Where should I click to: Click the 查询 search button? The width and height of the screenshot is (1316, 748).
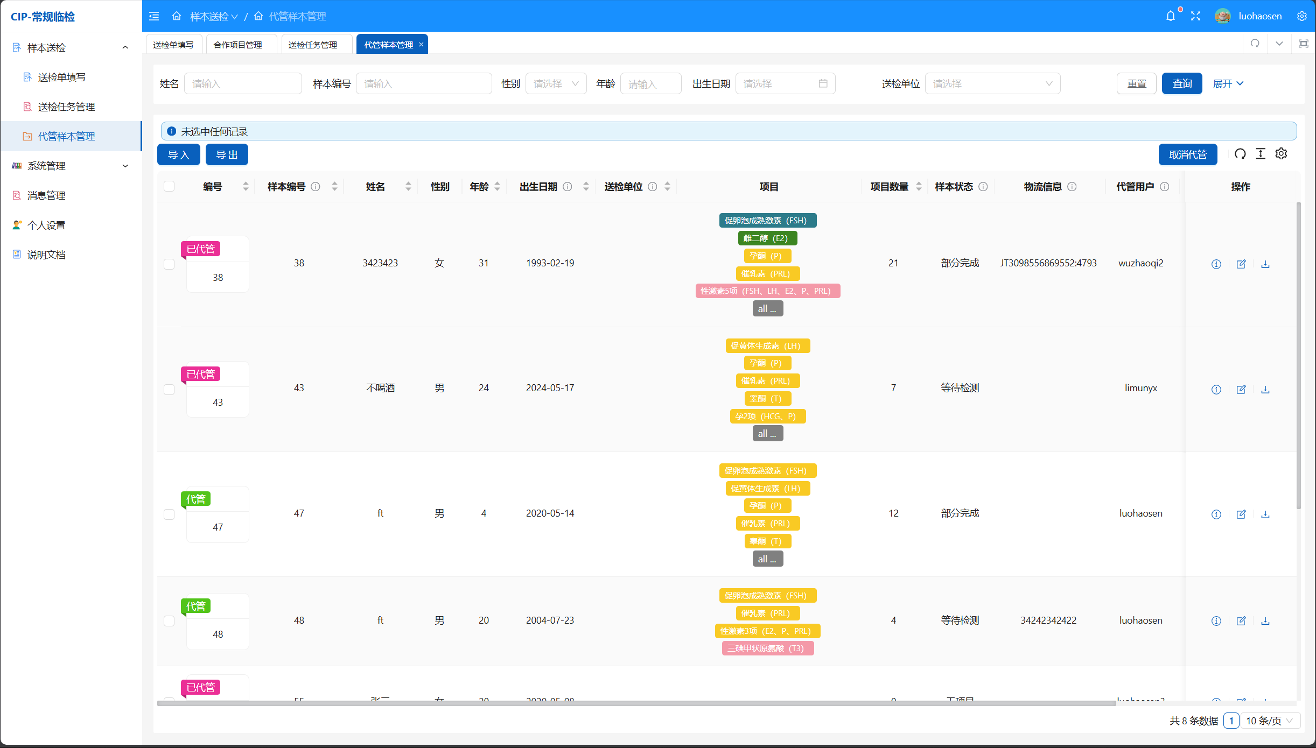(x=1181, y=84)
